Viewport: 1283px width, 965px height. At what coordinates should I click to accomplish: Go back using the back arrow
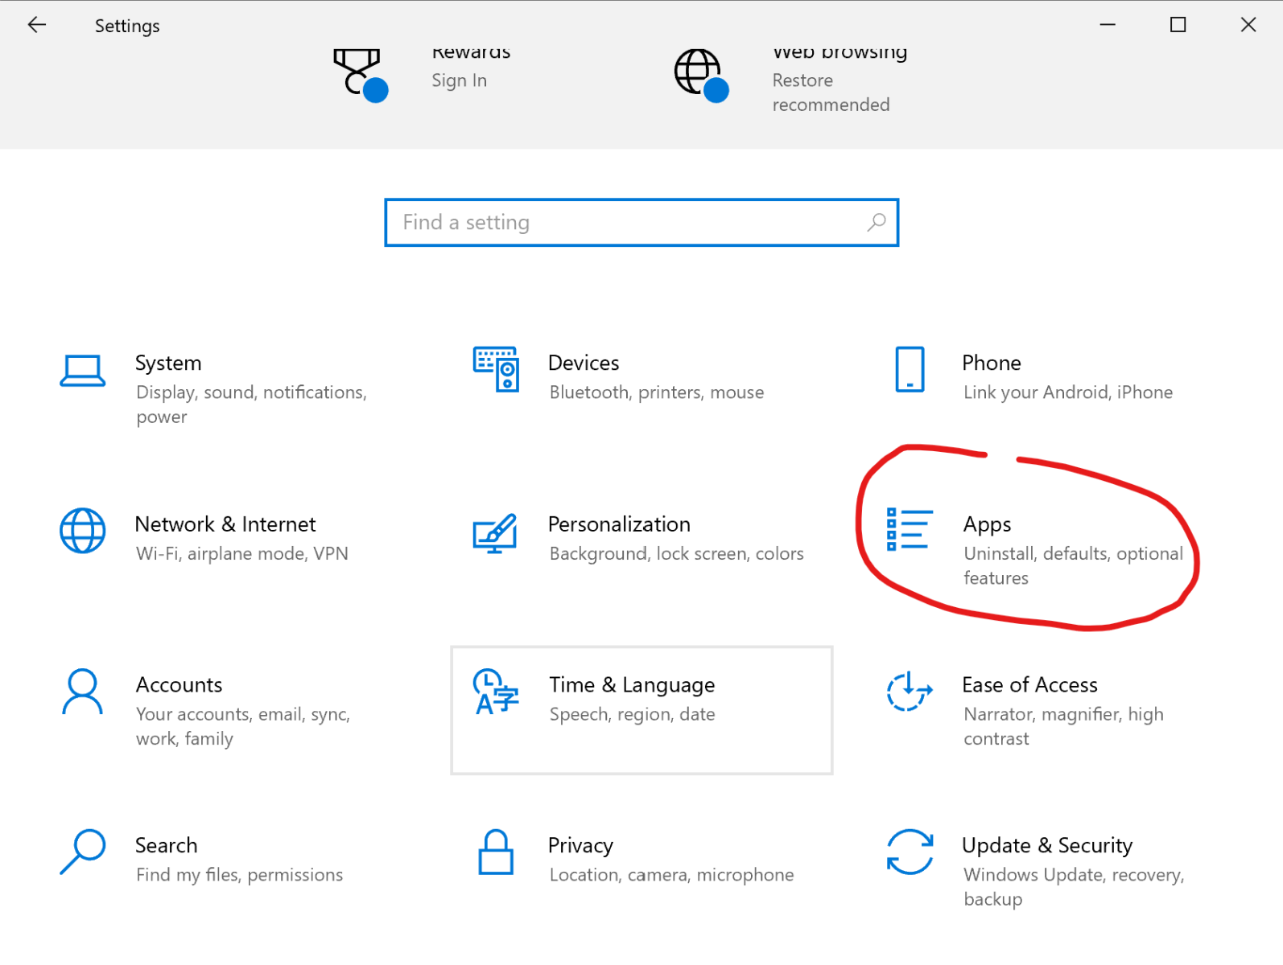coord(37,25)
